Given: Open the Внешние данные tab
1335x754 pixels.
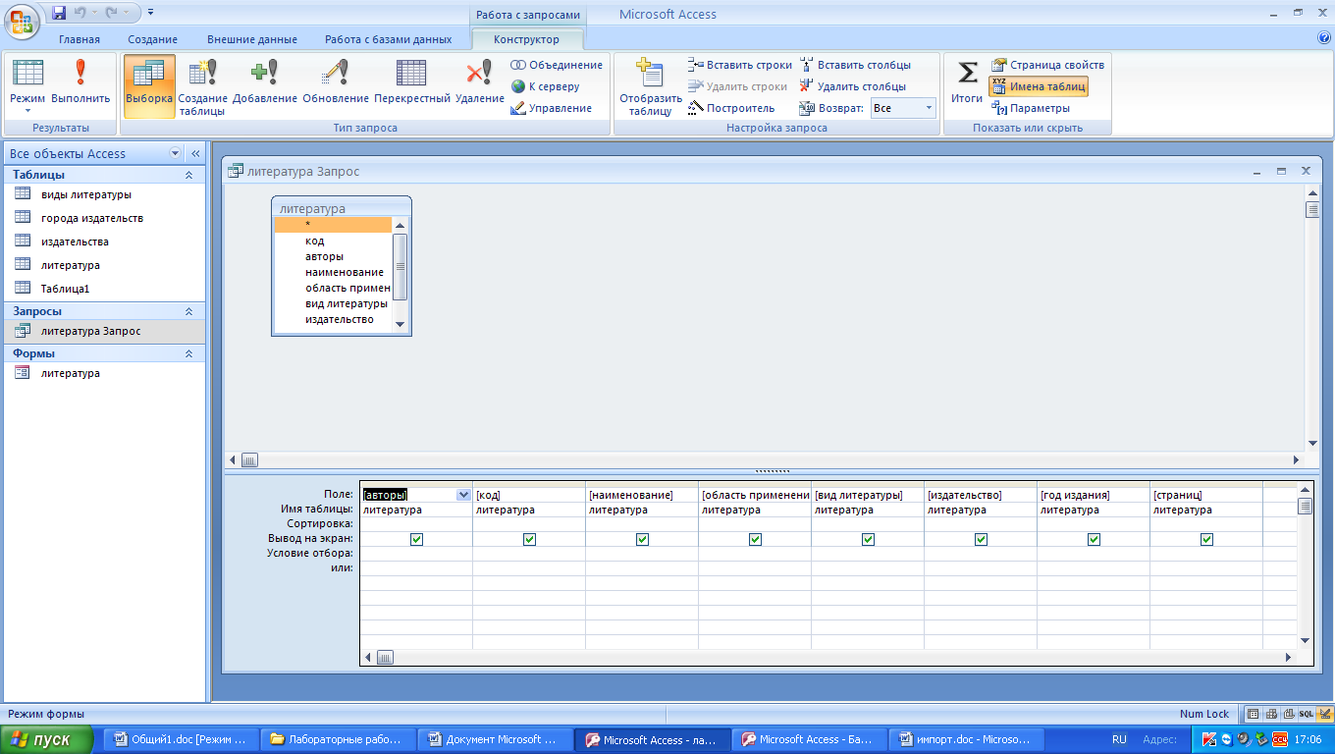Looking at the screenshot, I should 252,39.
